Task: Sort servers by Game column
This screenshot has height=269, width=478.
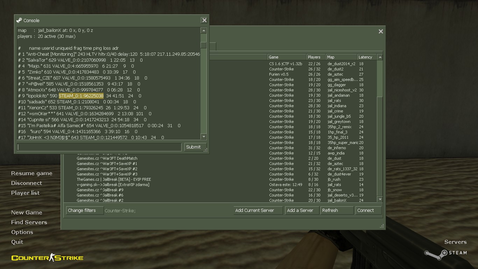Action: [x=287, y=57]
